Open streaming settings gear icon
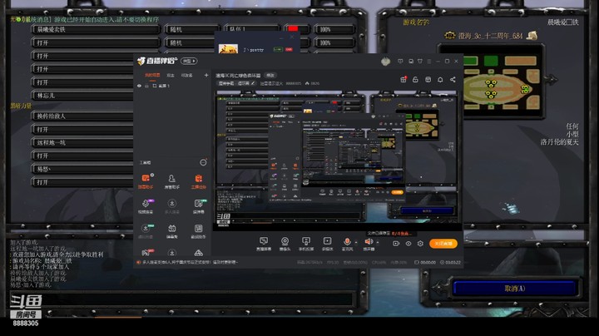Viewport: 599px width, 336px height. click(x=420, y=243)
